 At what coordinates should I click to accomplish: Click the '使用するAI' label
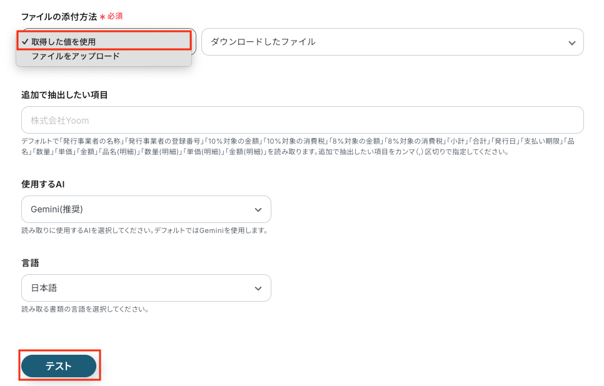pos(43,184)
